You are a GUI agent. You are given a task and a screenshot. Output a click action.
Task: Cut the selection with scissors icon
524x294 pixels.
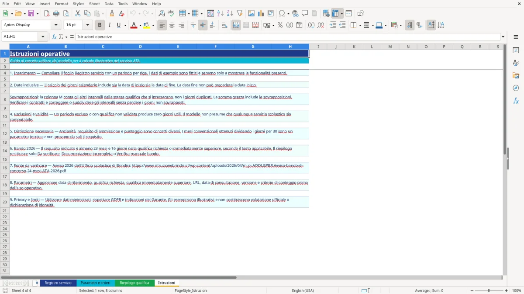(78, 14)
